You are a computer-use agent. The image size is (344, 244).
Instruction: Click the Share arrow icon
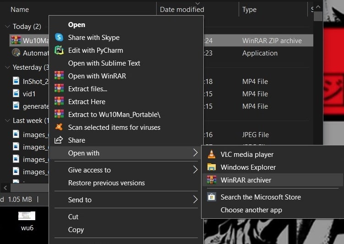click(x=59, y=140)
